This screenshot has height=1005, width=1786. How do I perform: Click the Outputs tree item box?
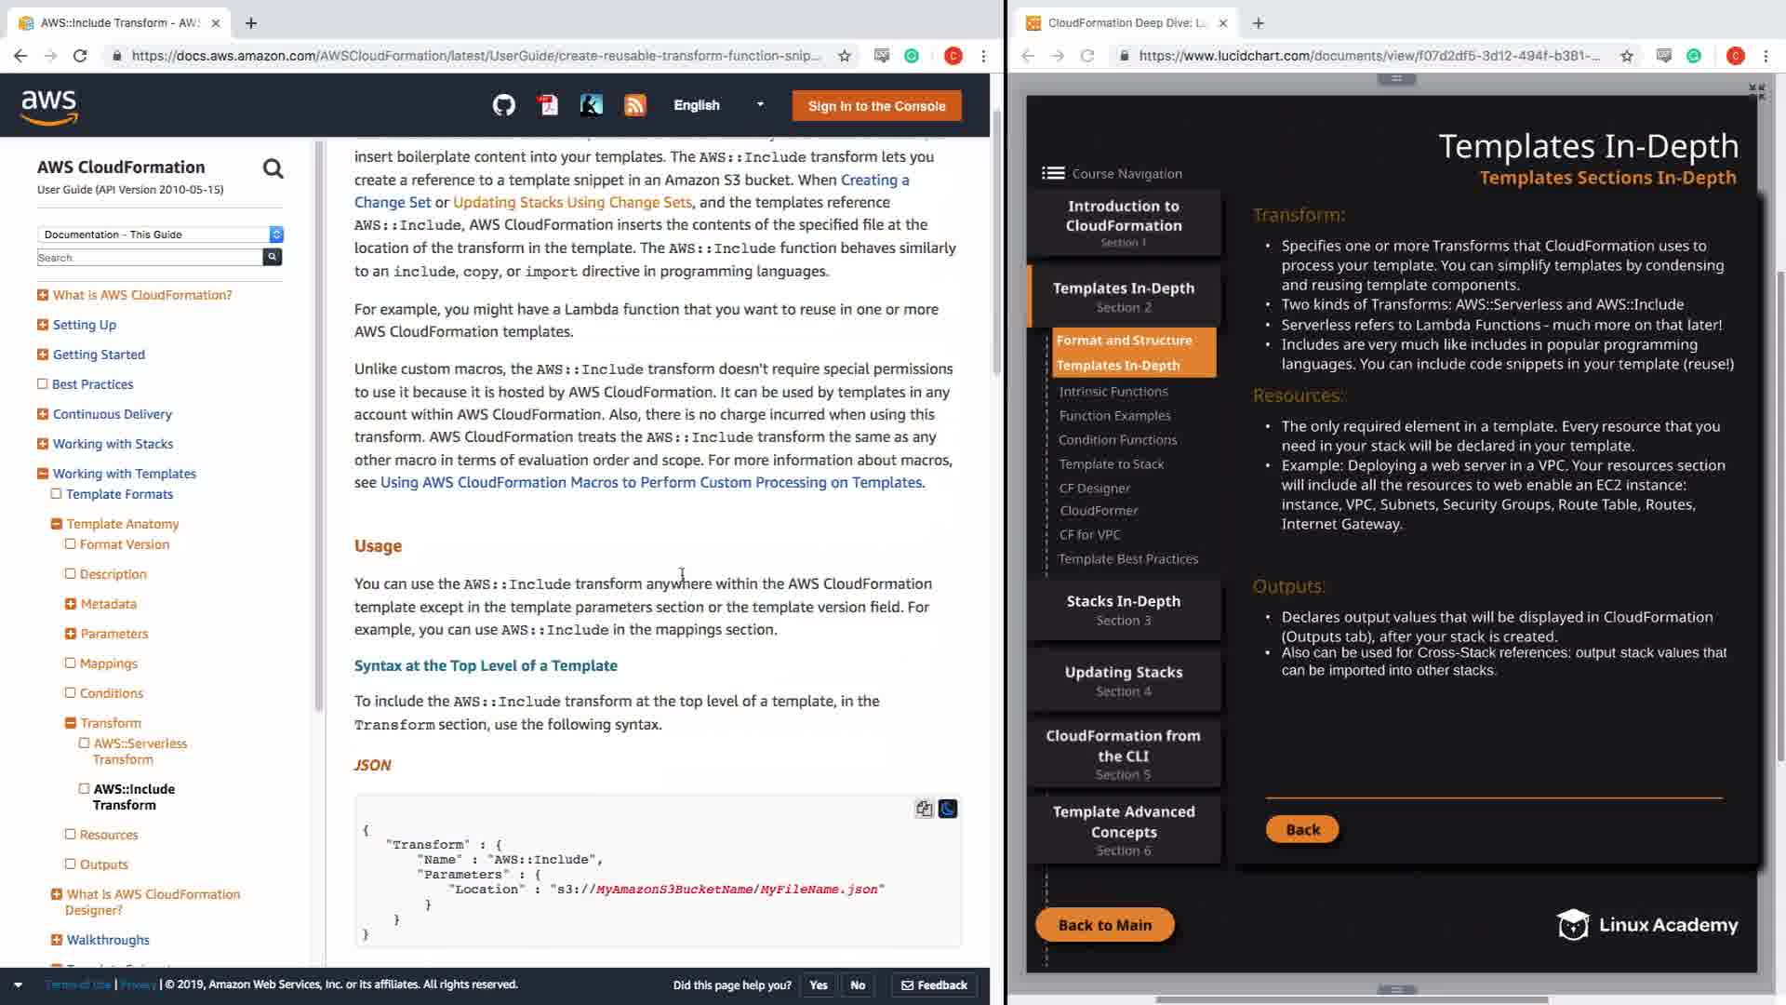(70, 864)
